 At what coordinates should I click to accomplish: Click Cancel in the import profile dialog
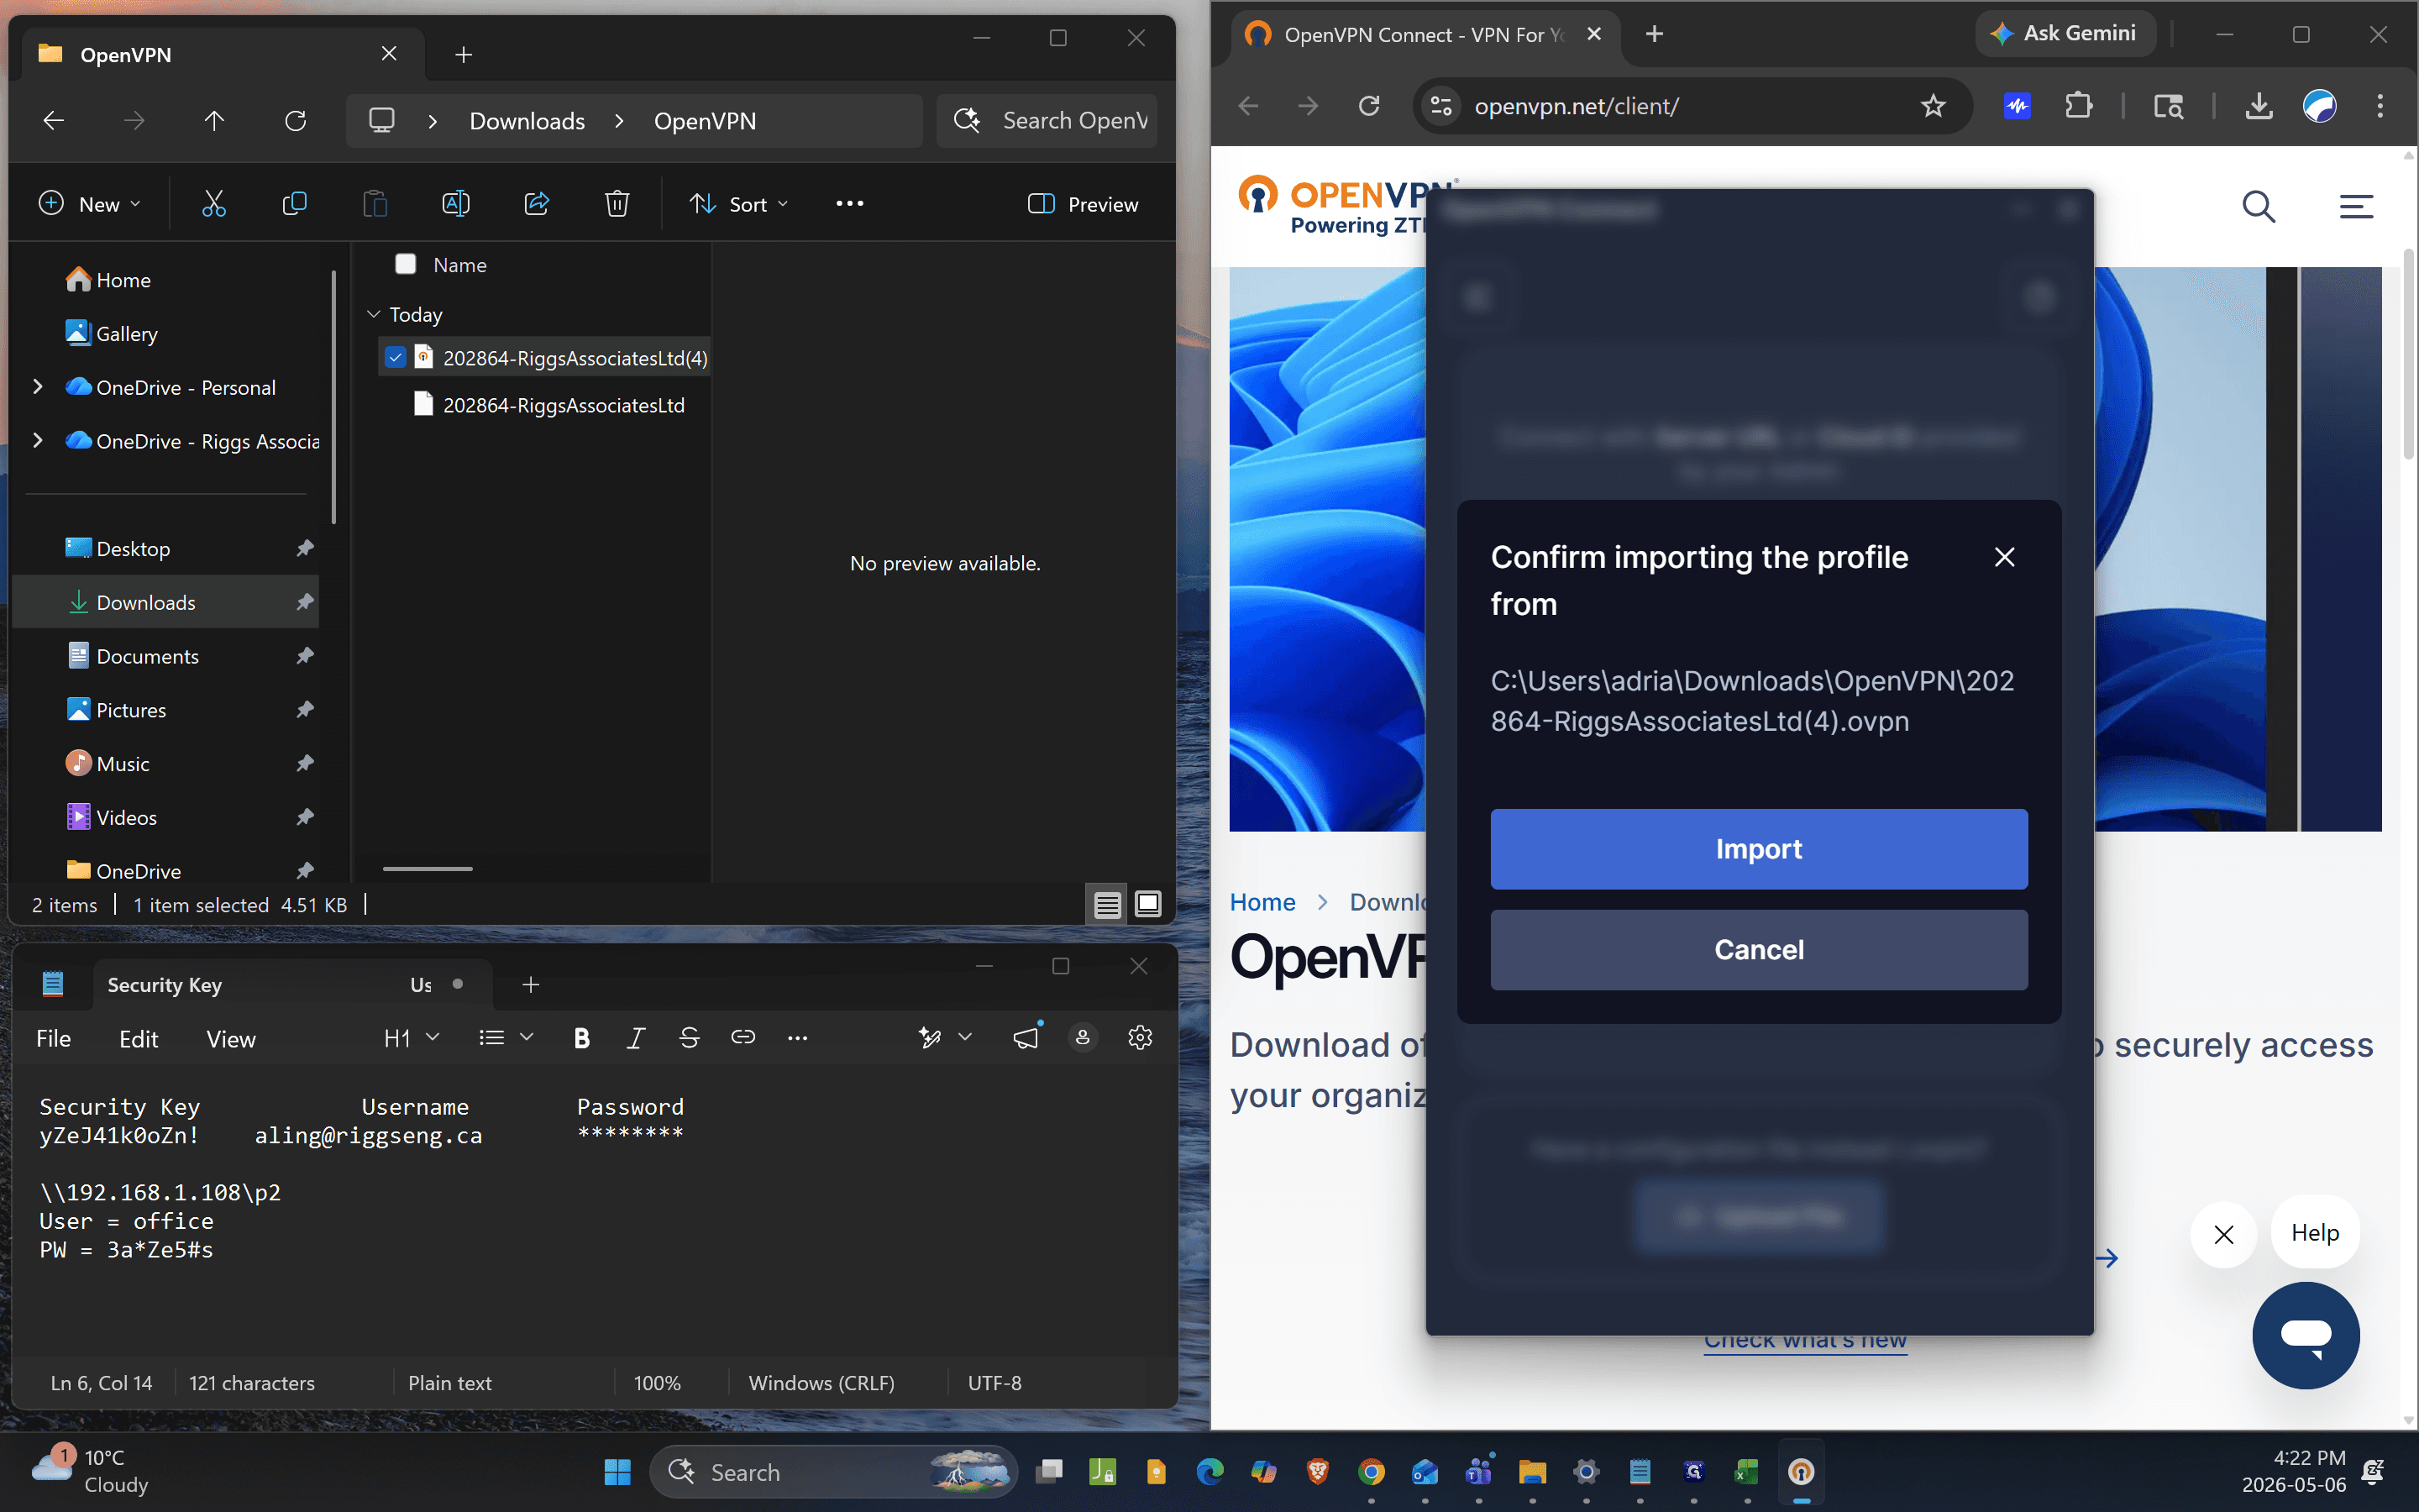(1758, 950)
